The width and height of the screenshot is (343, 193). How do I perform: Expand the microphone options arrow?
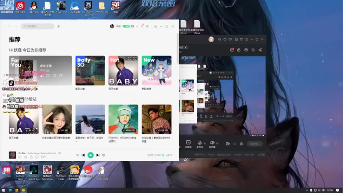point(205,143)
